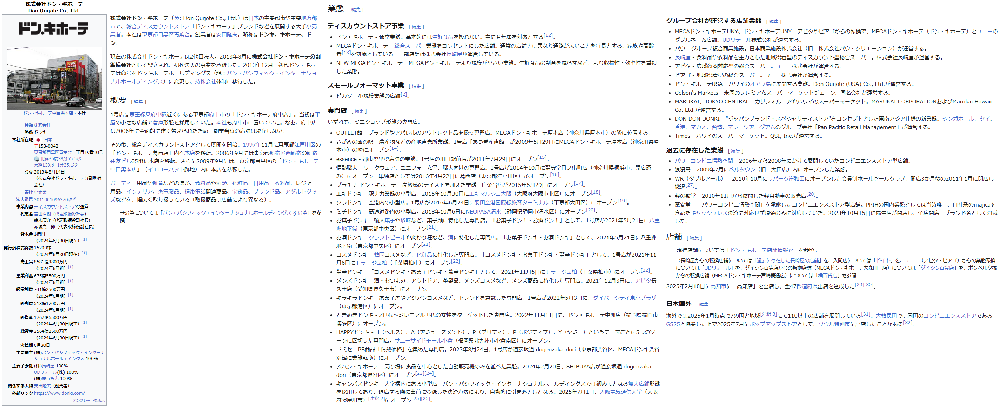Edit the 業態 section
This screenshot has width=1001, height=406.
pos(356,10)
